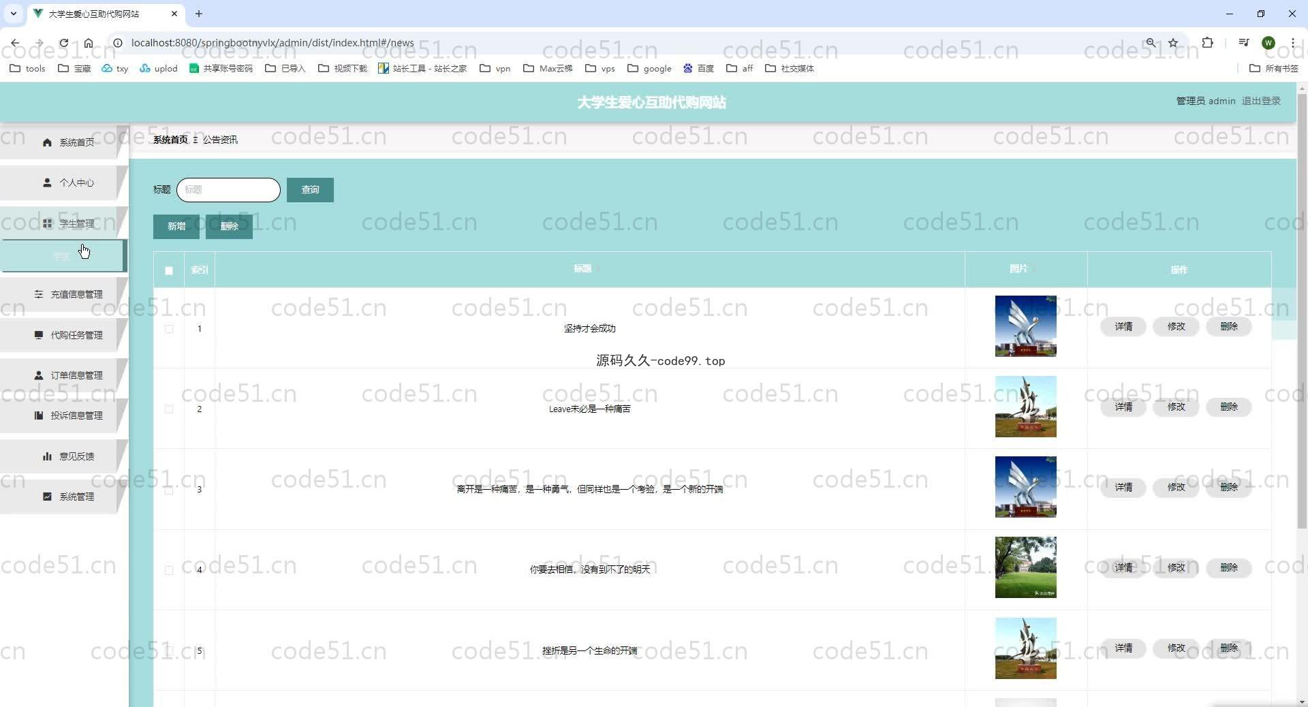Open the vpn bookmark folder
Image resolution: width=1308 pixels, height=707 pixels.
click(495, 68)
